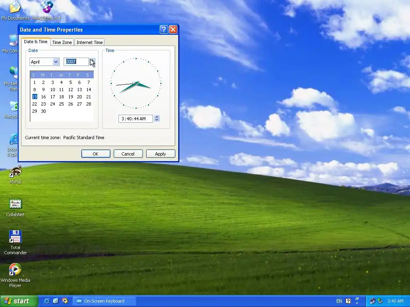410x307 pixels.
Task: Select the My Computer desktop icon
Action: tap(10, 44)
